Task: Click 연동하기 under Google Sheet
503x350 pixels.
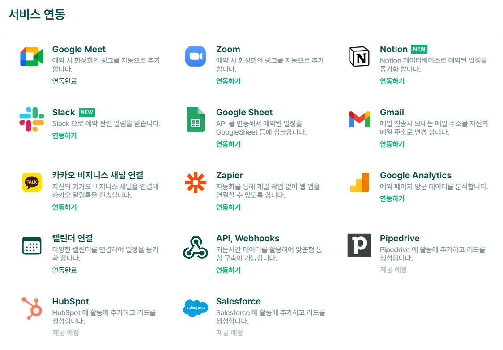Action: (228, 144)
